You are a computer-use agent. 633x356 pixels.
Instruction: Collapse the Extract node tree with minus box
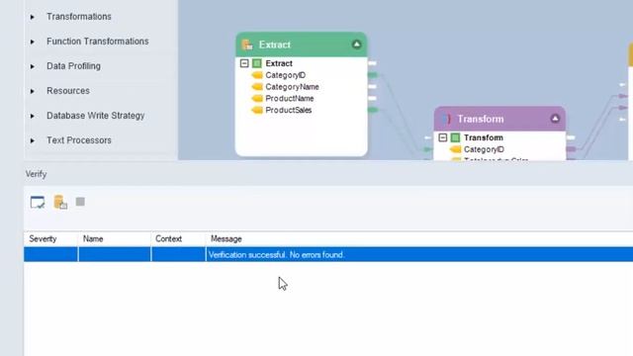pos(244,63)
